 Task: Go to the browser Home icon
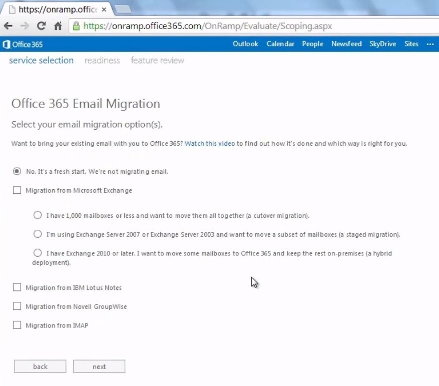(x=58, y=26)
